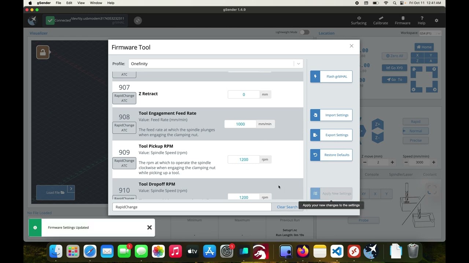The image size is (469, 263).
Task: Click the Tool Engagement Feed Rate value field
Action: click(x=240, y=124)
